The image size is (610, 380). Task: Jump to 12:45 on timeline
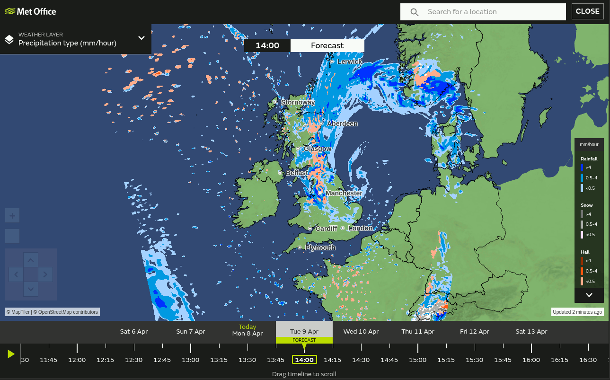pos(162,360)
